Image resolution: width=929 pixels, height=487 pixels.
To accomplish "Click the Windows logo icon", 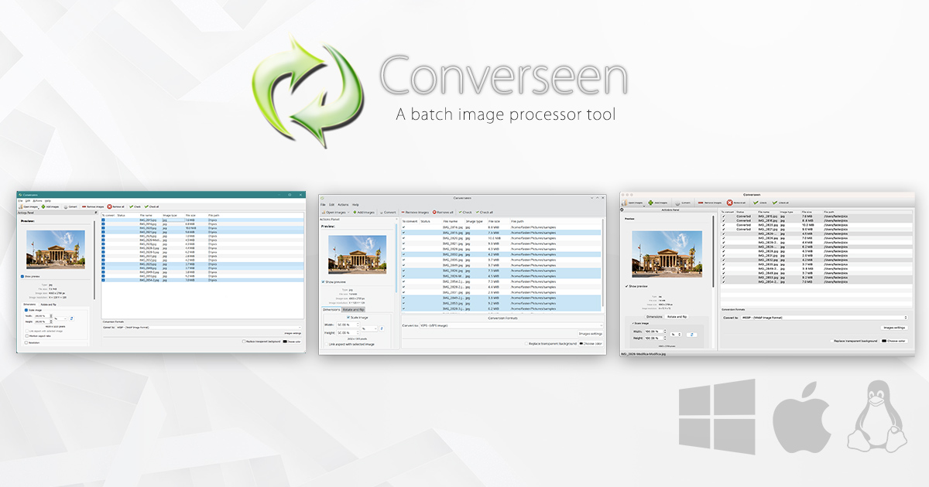I will click(717, 415).
